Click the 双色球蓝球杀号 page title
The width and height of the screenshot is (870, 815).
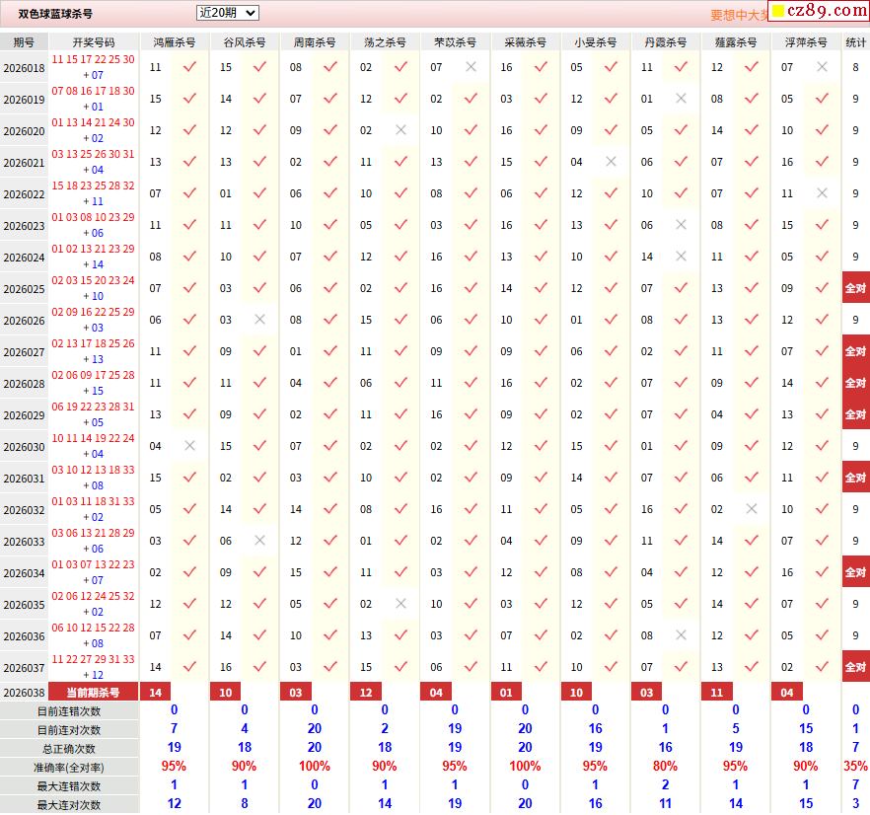coord(56,14)
